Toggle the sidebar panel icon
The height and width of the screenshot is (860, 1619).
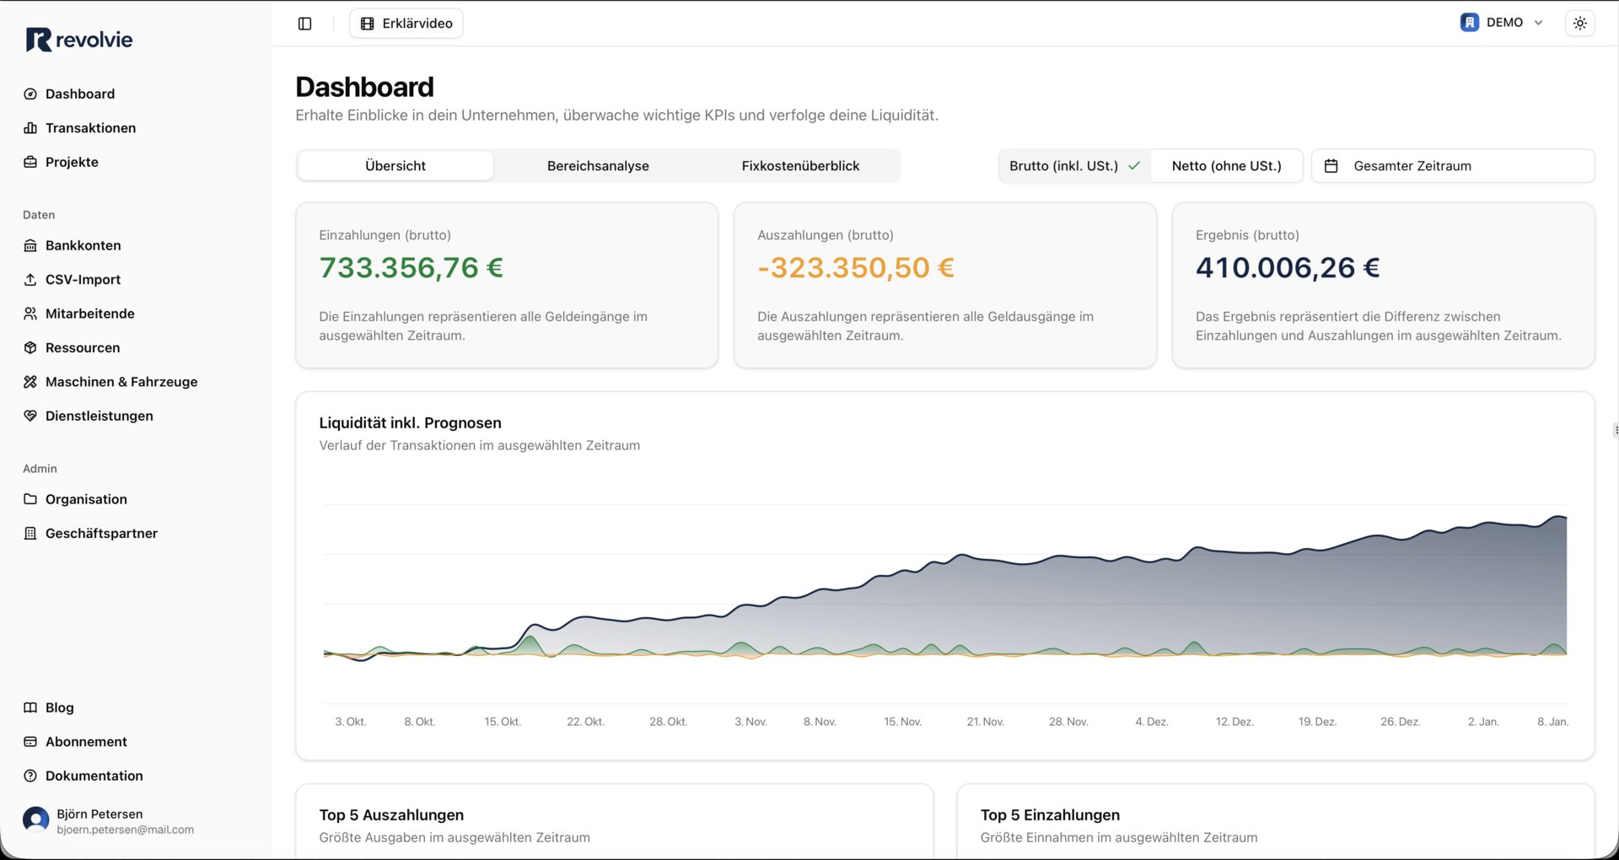pyautogui.click(x=305, y=24)
